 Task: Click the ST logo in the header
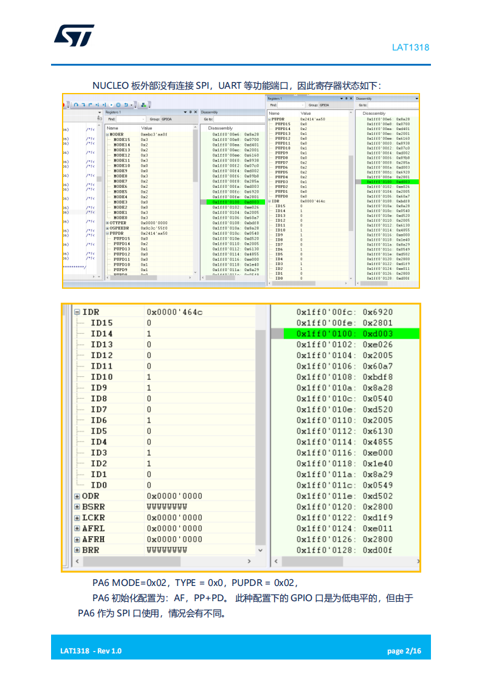(x=74, y=35)
